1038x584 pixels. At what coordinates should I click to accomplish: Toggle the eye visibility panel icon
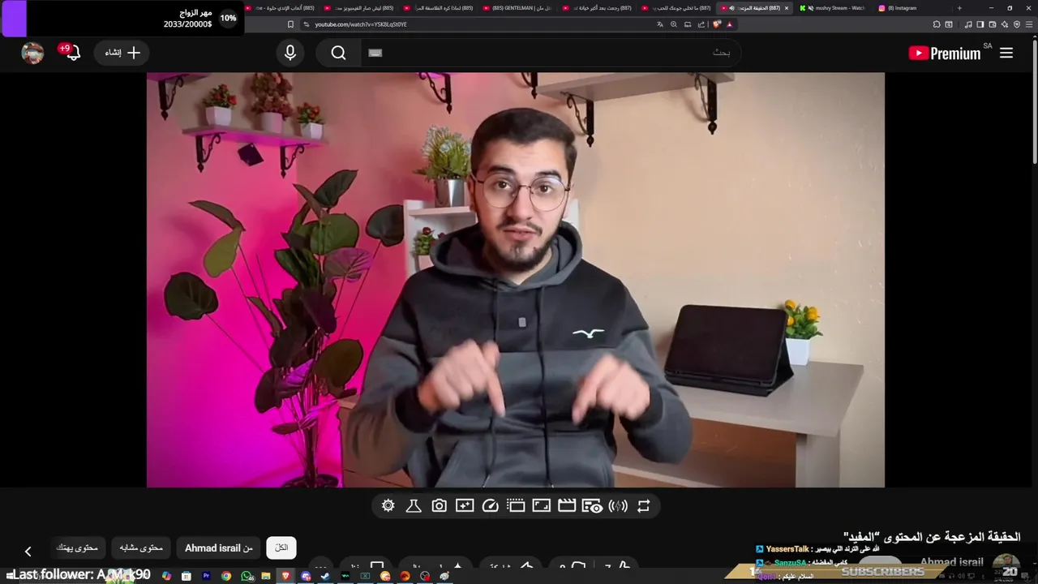tap(593, 506)
